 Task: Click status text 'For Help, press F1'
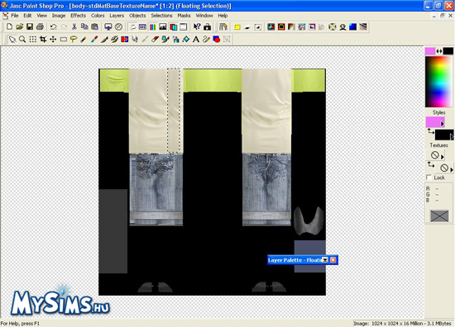pos(20,324)
